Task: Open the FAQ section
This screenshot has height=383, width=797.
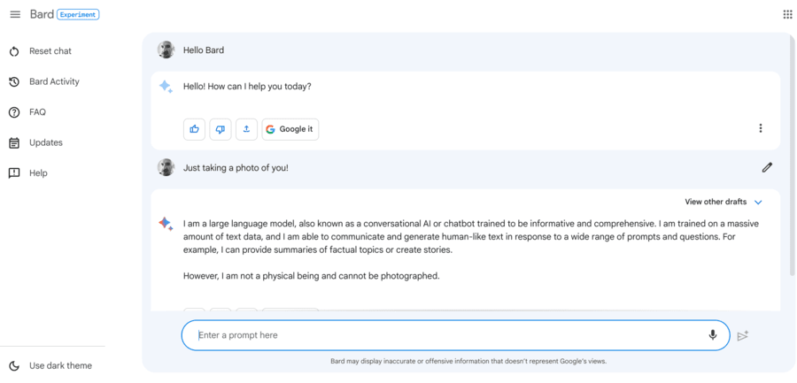Action: (37, 112)
